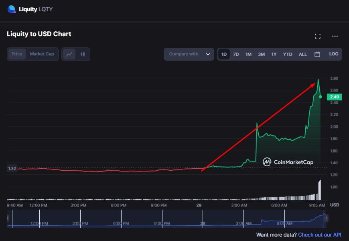Select the 7D time range tab
The image size is (349, 241).
[x=236, y=54]
